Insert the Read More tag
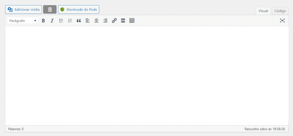The image size is (293, 136). 123,21
